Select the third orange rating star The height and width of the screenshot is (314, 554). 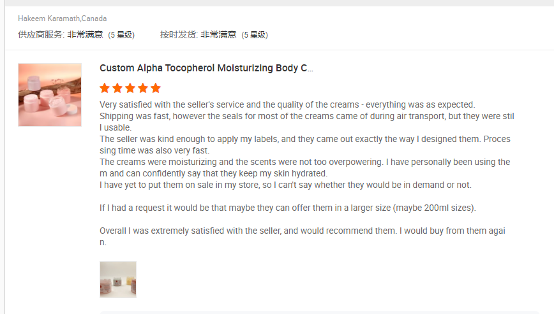(x=130, y=88)
